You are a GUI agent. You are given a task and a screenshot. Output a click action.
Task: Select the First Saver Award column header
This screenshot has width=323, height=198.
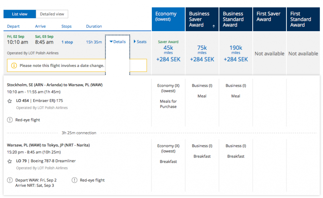pyautogui.click(x=269, y=19)
